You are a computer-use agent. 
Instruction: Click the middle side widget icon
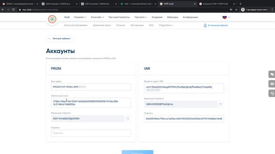coord(272,84)
